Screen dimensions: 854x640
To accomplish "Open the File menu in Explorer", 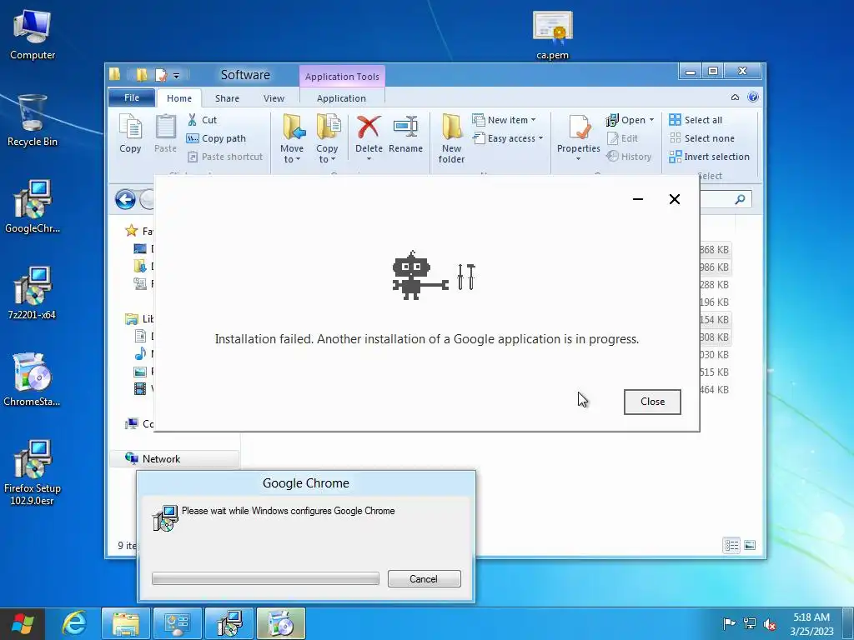I will [131, 97].
